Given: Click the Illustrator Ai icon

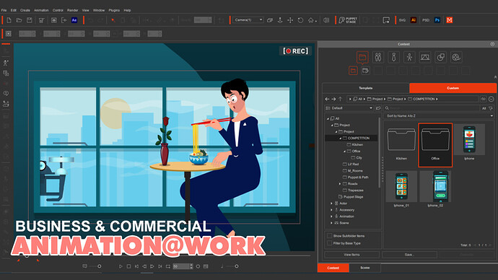Looking at the screenshot, I should [x=414, y=20].
